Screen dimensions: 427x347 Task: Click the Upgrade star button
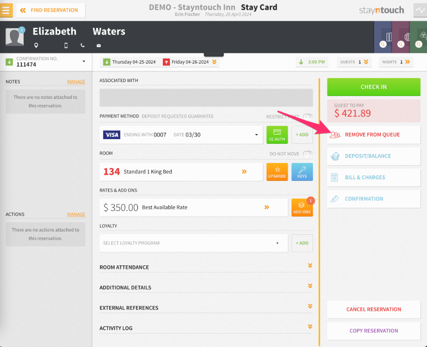[x=277, y=172]
